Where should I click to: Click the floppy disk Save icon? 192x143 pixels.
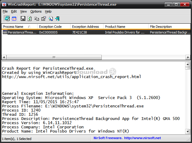point(23,19)
